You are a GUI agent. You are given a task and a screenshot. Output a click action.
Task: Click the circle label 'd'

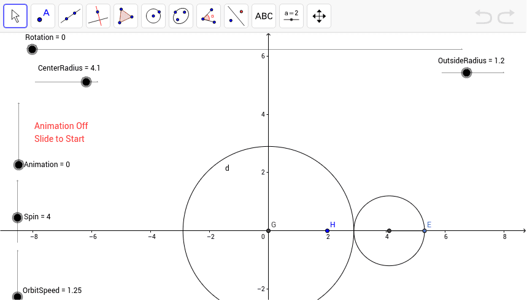pos(227,168)
